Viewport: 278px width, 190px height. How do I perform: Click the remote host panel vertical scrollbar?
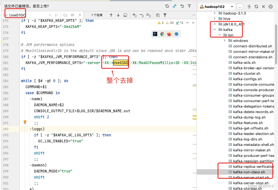[276, 44]
